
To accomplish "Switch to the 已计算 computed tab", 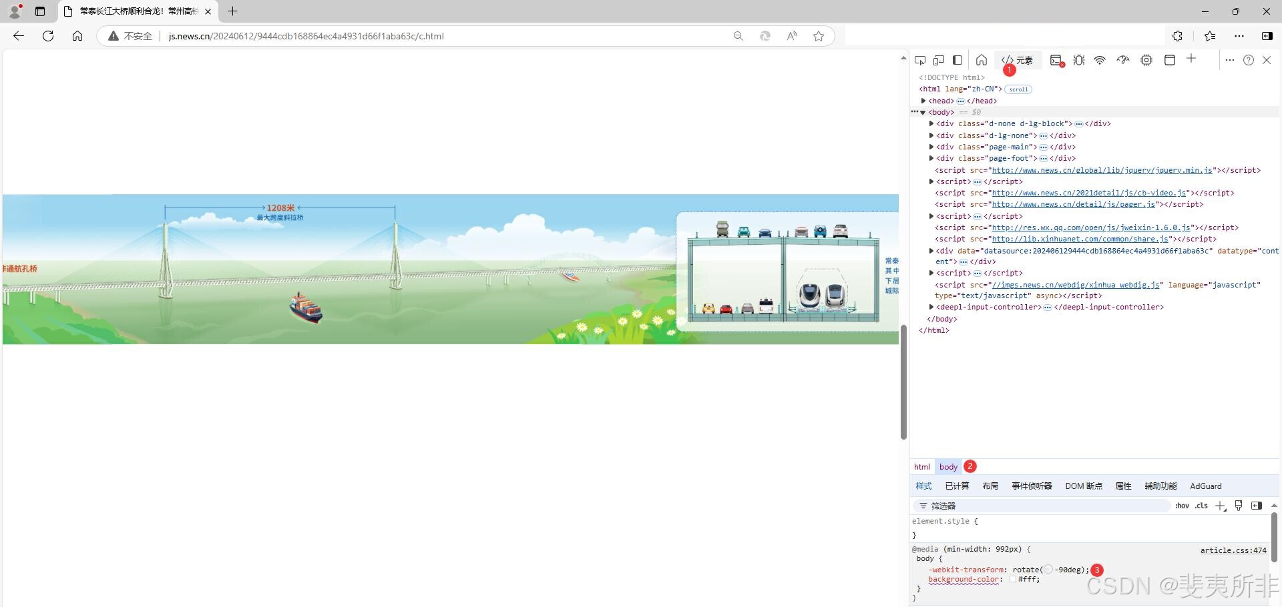I will point(957,486).
